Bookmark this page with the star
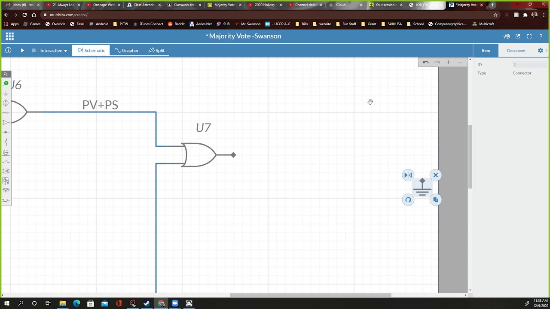This screenshot has height=309, width=550. [495, 15]
